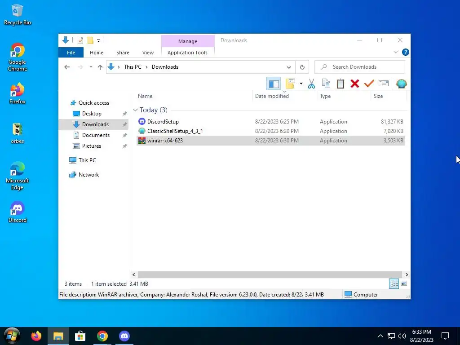Select Documents in navigation pane
Image resolution: width=460 pixels, height=345 pixels.
(x=96, y=135)
